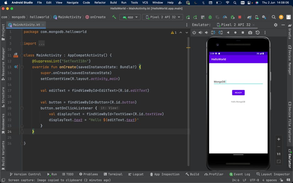Toggle the Terminal tool window

(x=113, y=174)
